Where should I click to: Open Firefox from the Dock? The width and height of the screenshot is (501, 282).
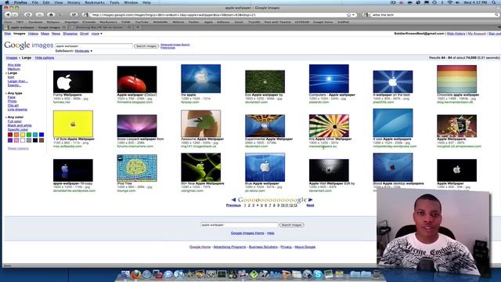point(136,274)
